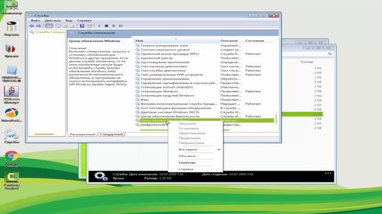Select the Теневое копирование тома service
Screen dimensions: 382x214
(164, 46)
